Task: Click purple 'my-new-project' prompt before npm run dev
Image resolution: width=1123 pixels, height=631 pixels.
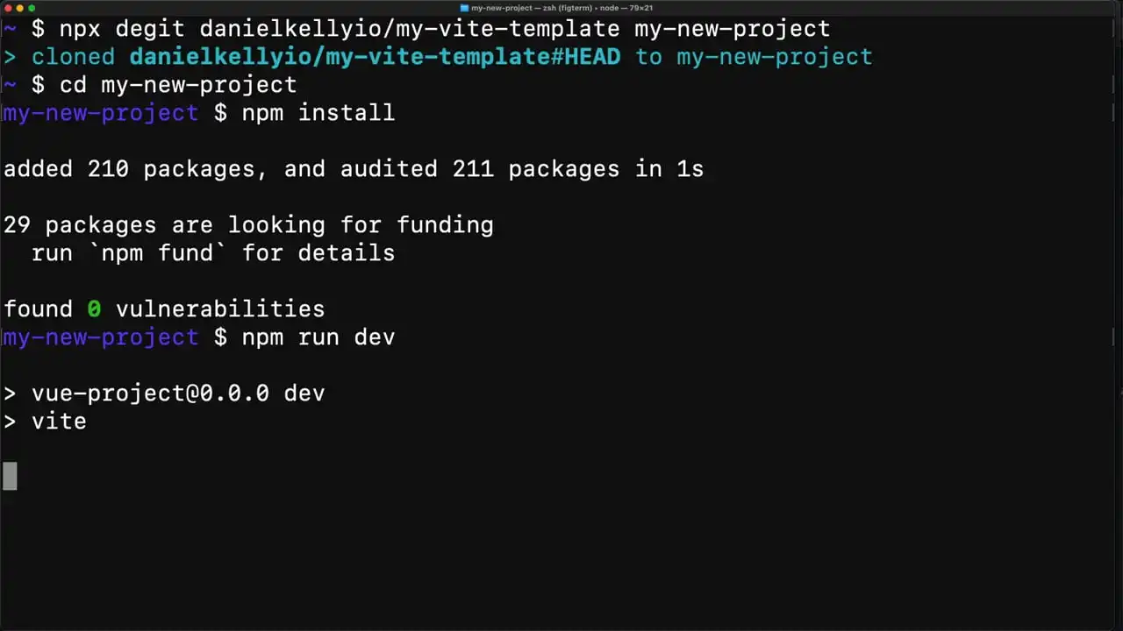Action: pyautogui.click(x=101, y=337)
